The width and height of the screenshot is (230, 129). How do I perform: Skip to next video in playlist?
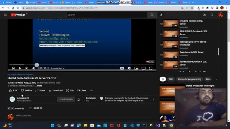[x=27, y=68]
